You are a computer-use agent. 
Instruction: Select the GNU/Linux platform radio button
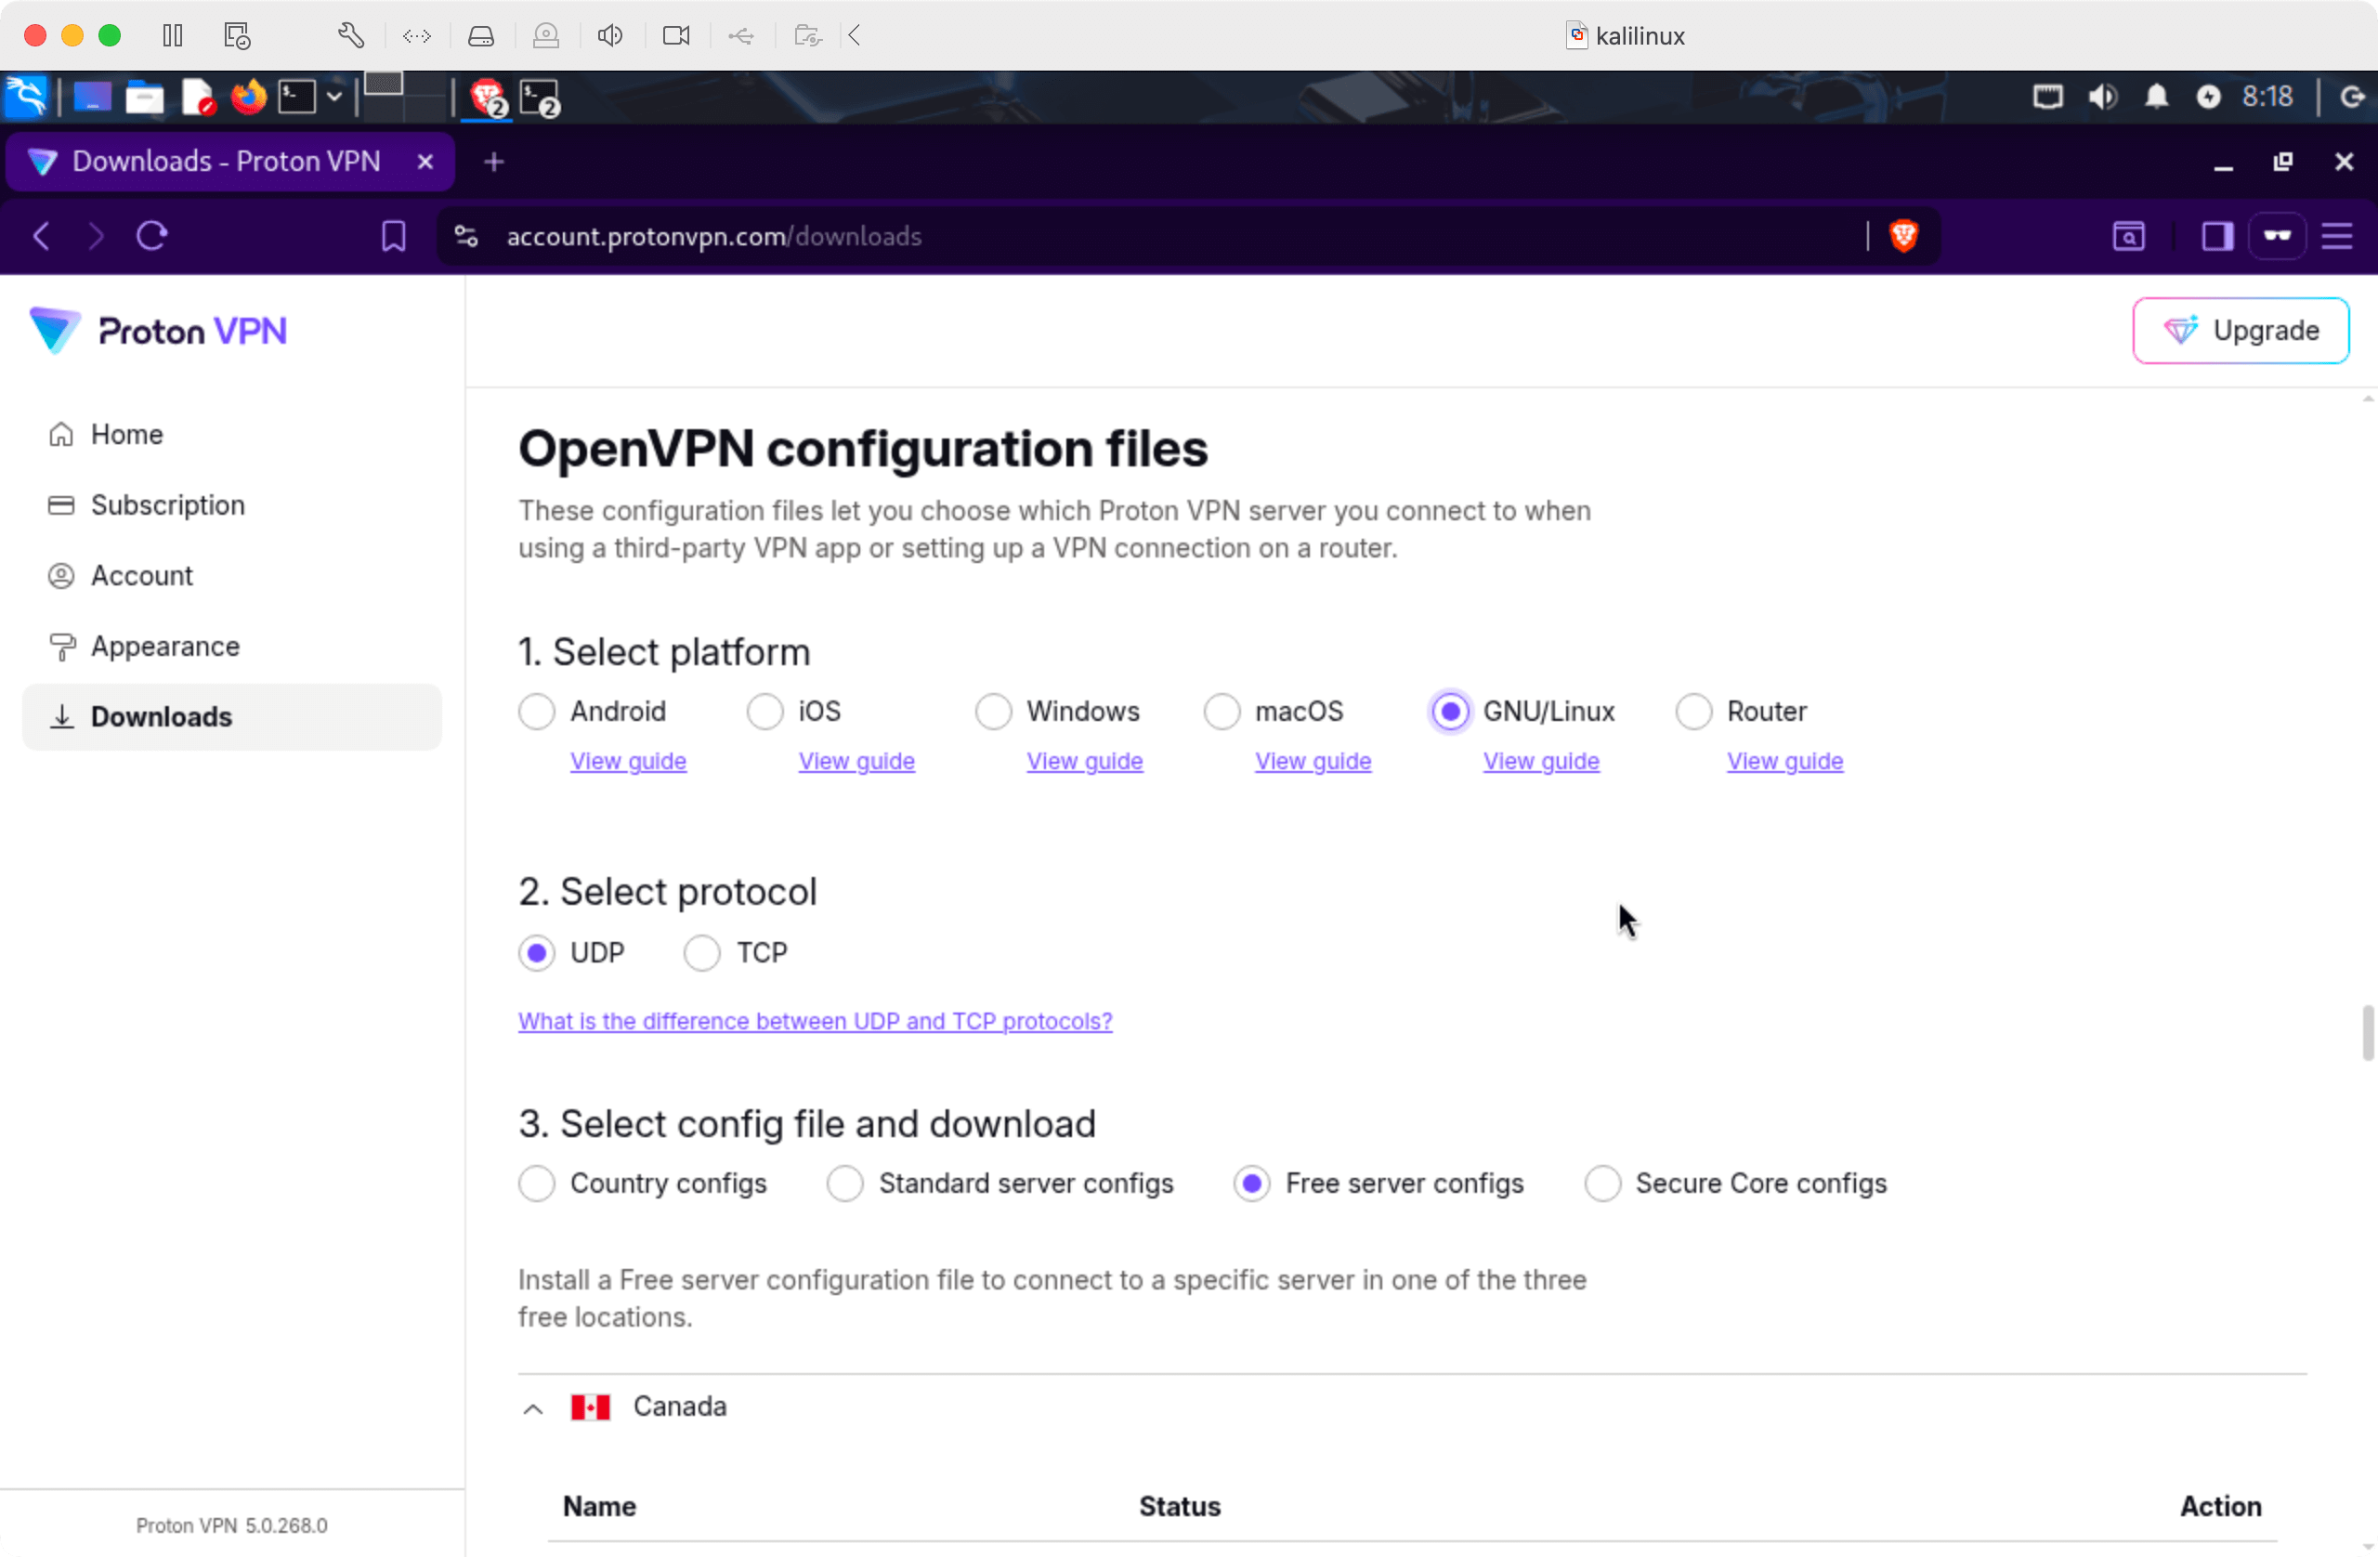tap(1450, 711)
